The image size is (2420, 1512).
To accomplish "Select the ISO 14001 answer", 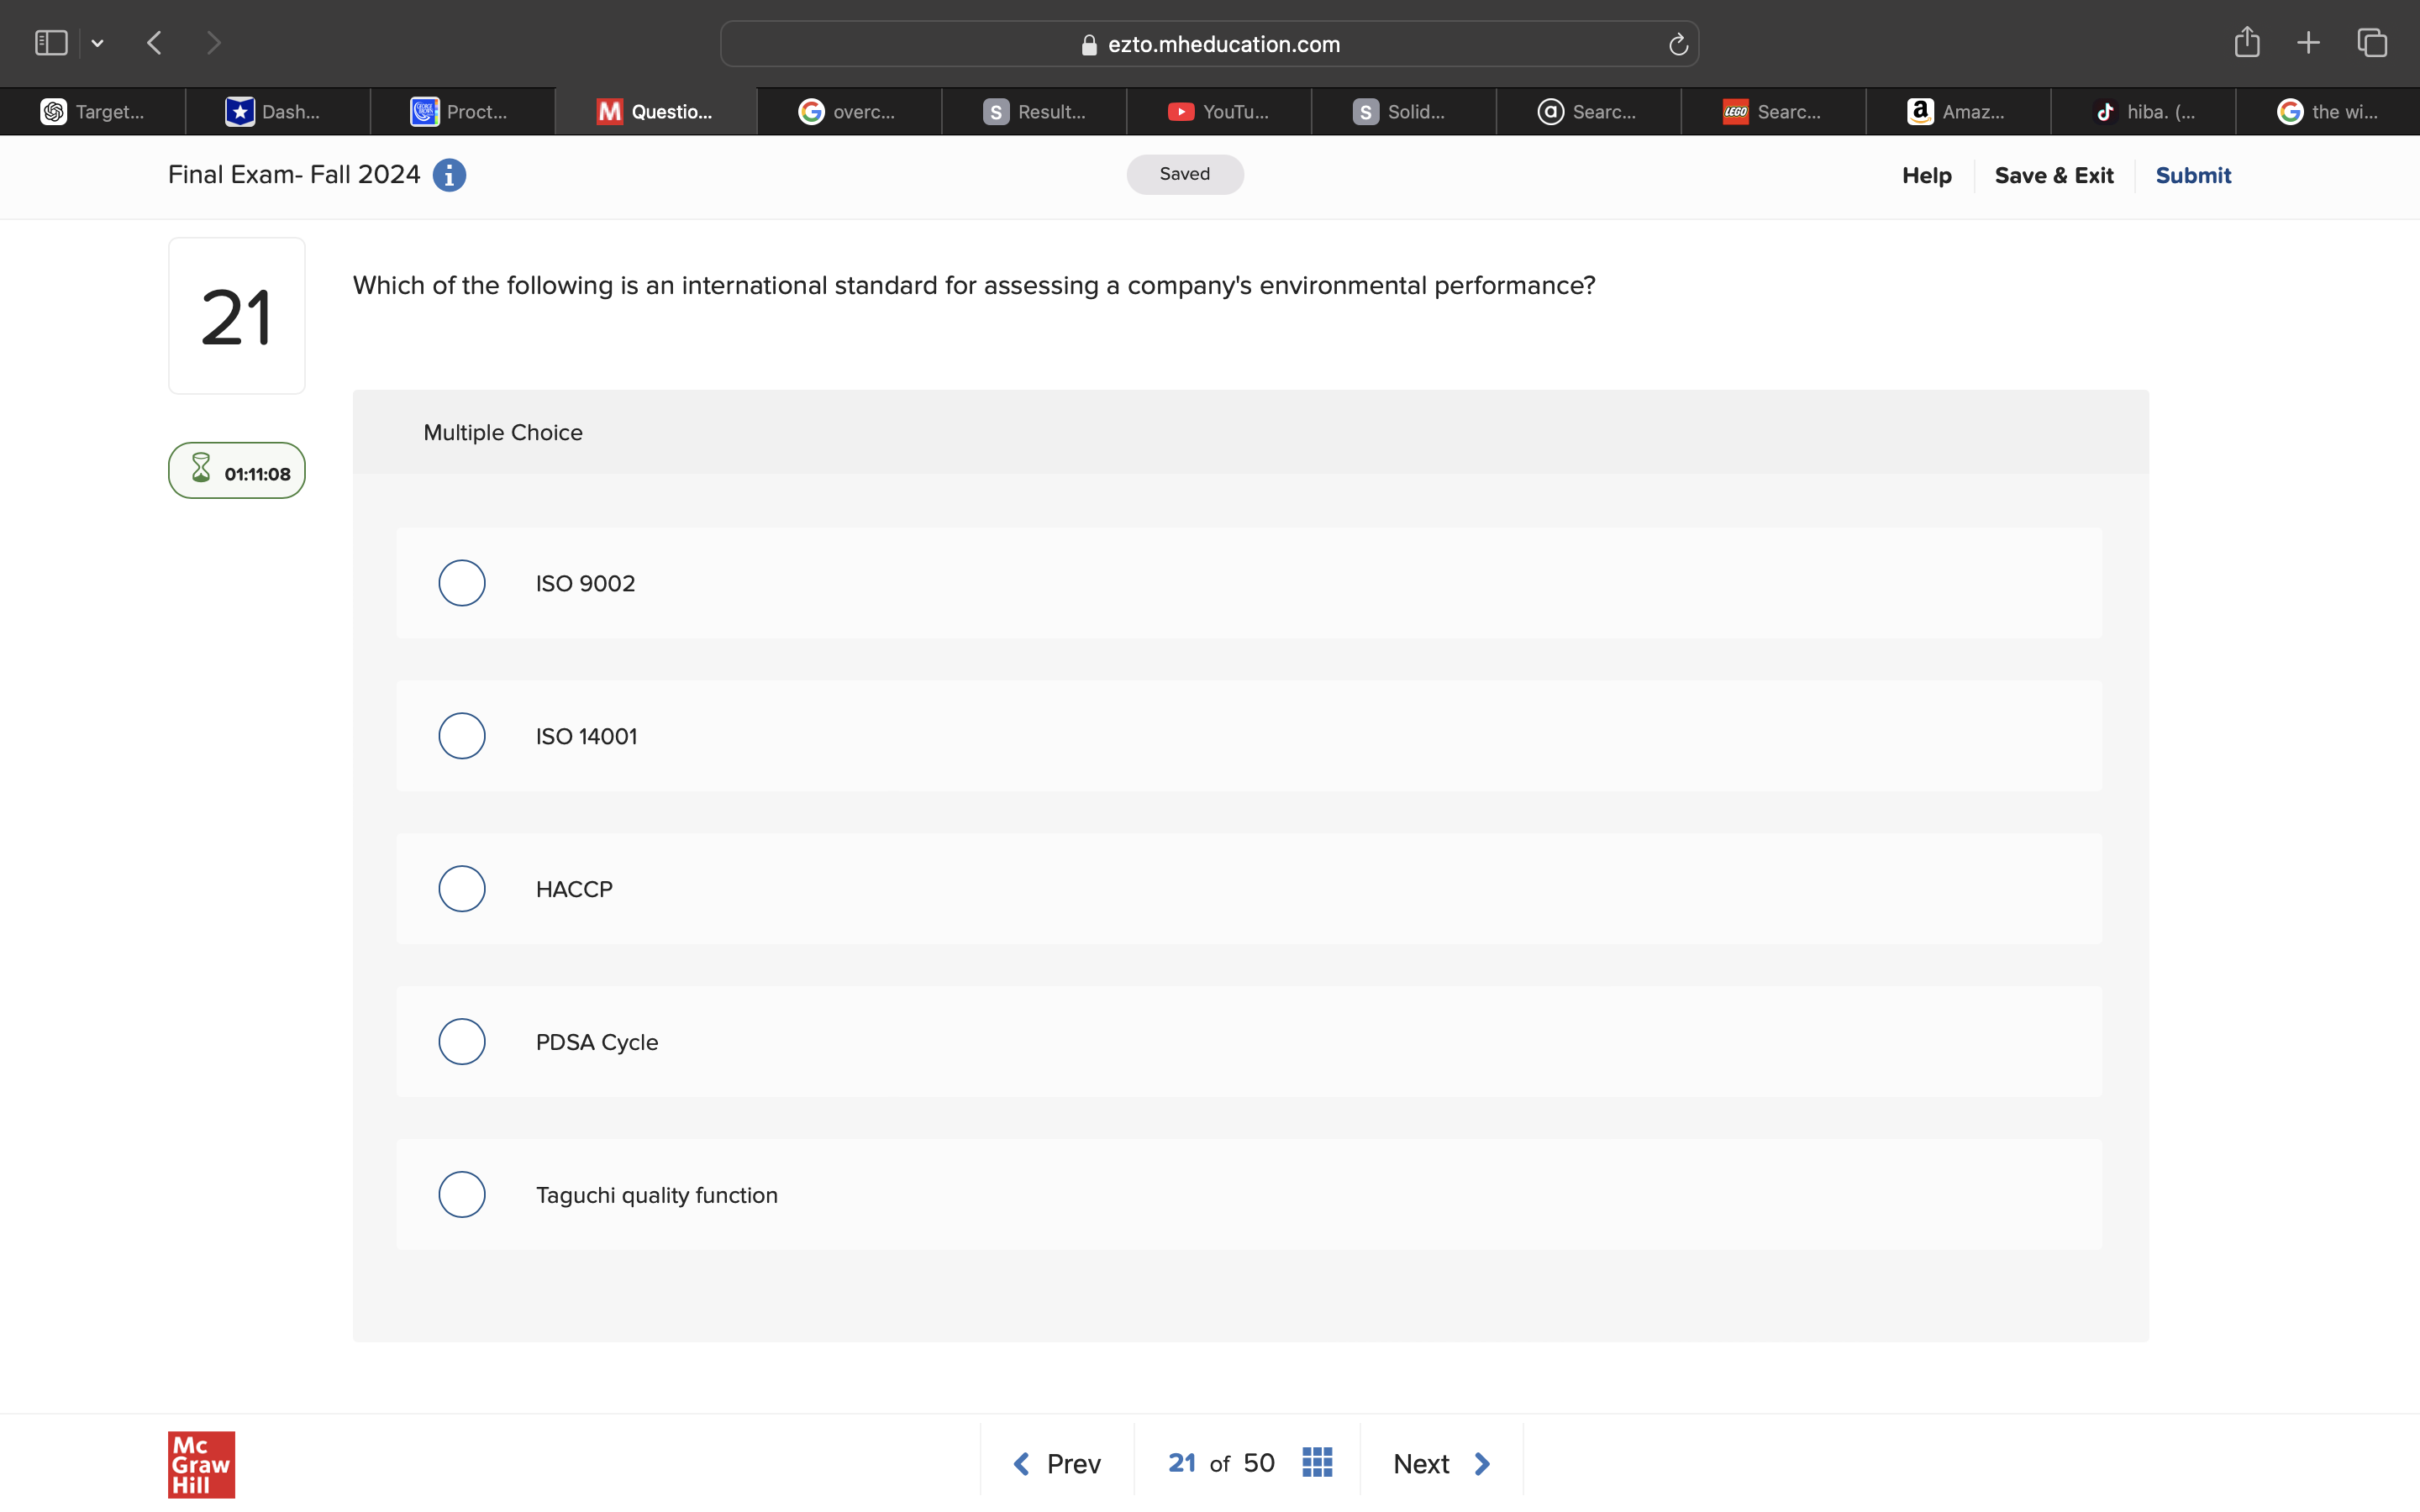I will [x=461, y=735].
